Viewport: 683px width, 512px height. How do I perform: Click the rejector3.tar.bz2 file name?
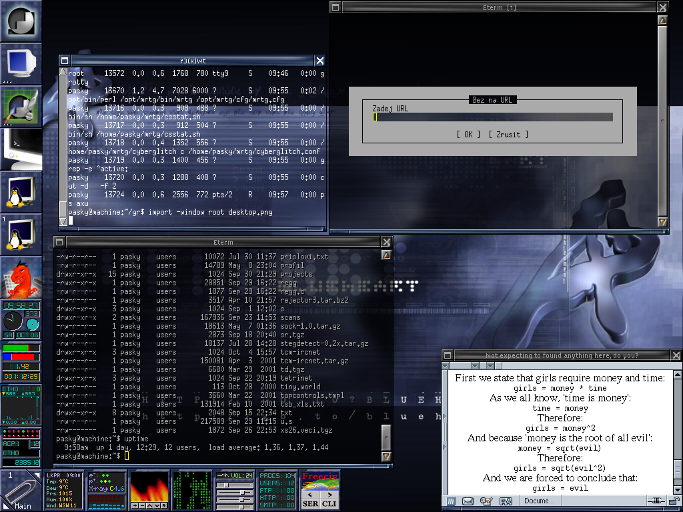[314, 300]
